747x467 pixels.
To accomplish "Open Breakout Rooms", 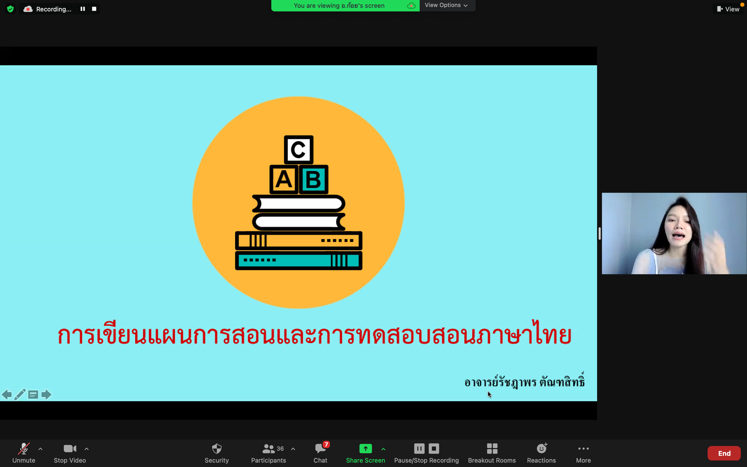I will (x=492, y=453).
